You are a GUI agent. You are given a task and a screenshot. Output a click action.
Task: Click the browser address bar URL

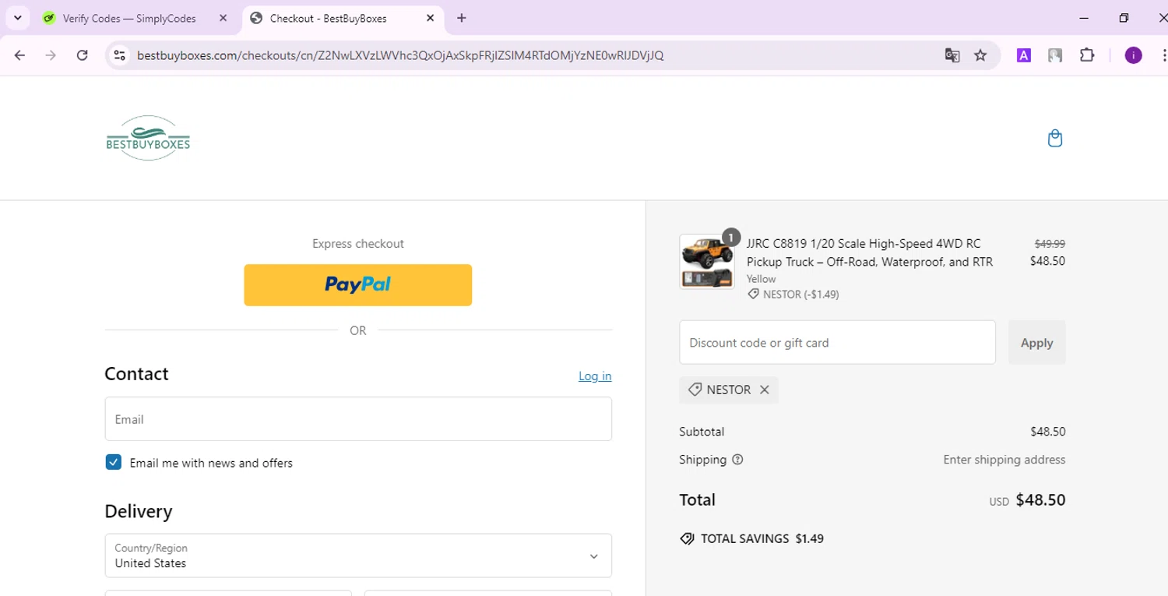click(x=400, y=55)
